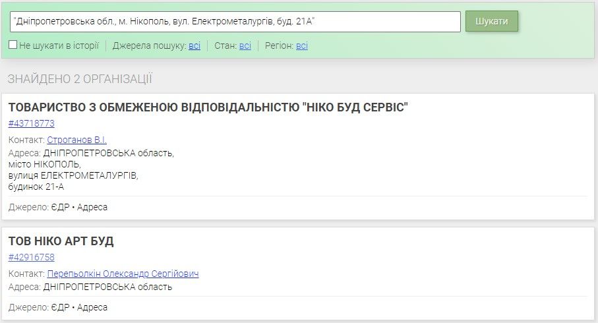Open the Джерела пошуку 'всі' filter link

click(194, 45)
